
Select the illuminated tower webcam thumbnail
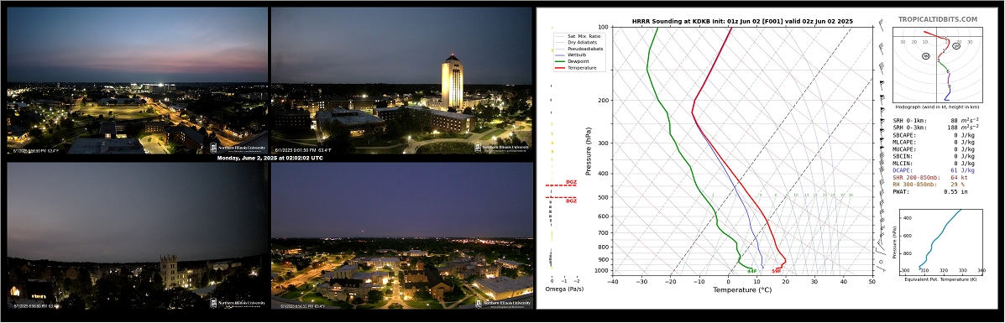(x=402, y=81)
